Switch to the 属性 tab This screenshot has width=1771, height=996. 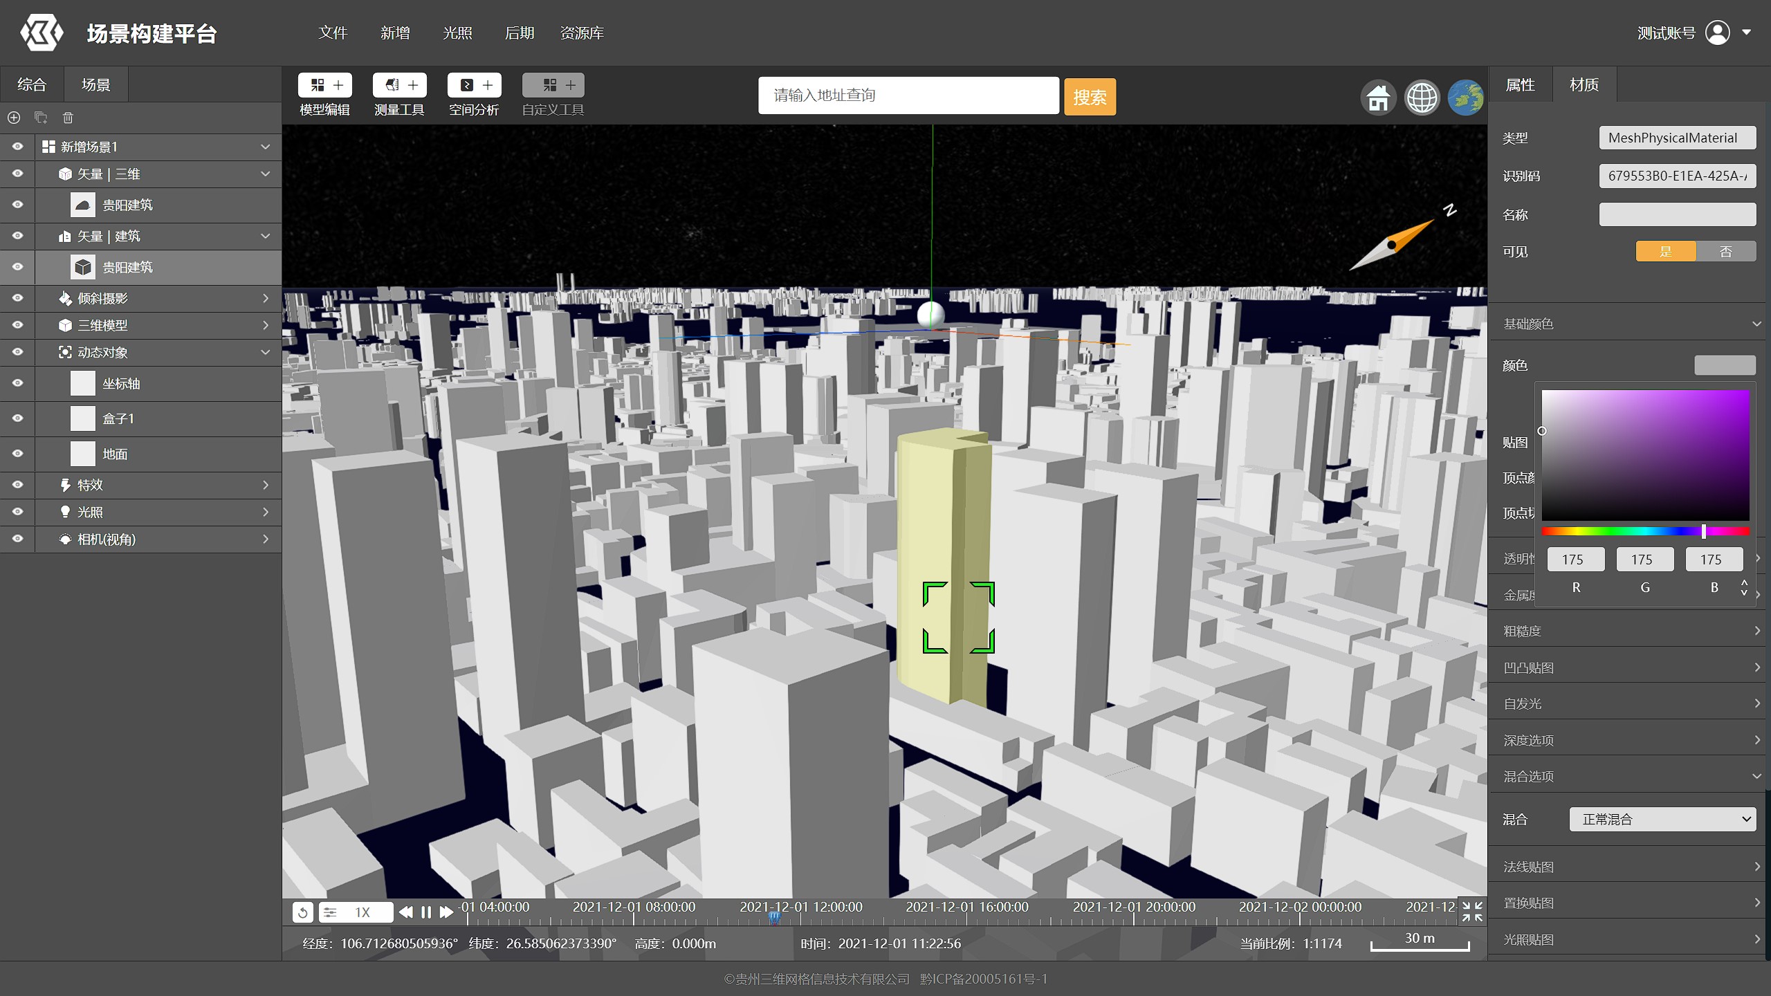[1520, 85]
